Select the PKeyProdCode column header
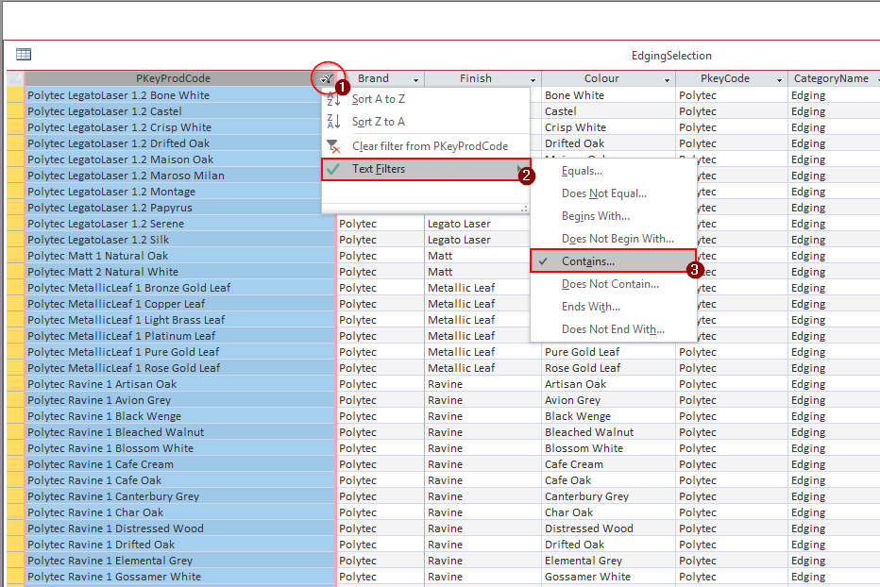The height and width of the screenshot is (587, 880). [173, 78]
